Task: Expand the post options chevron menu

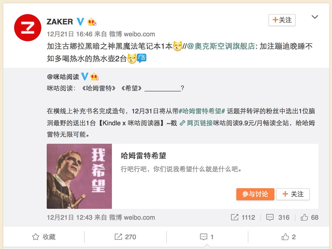Action: coord(315,17)
